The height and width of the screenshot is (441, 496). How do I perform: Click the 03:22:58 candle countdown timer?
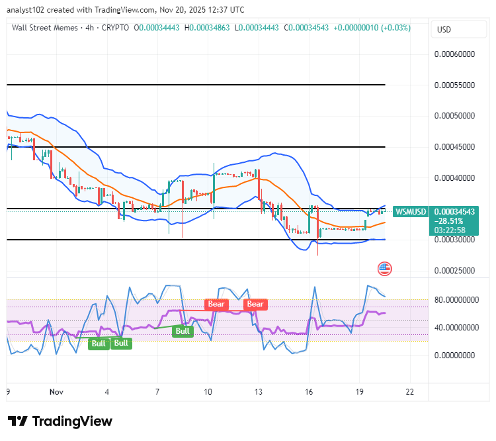pos(450,230)
